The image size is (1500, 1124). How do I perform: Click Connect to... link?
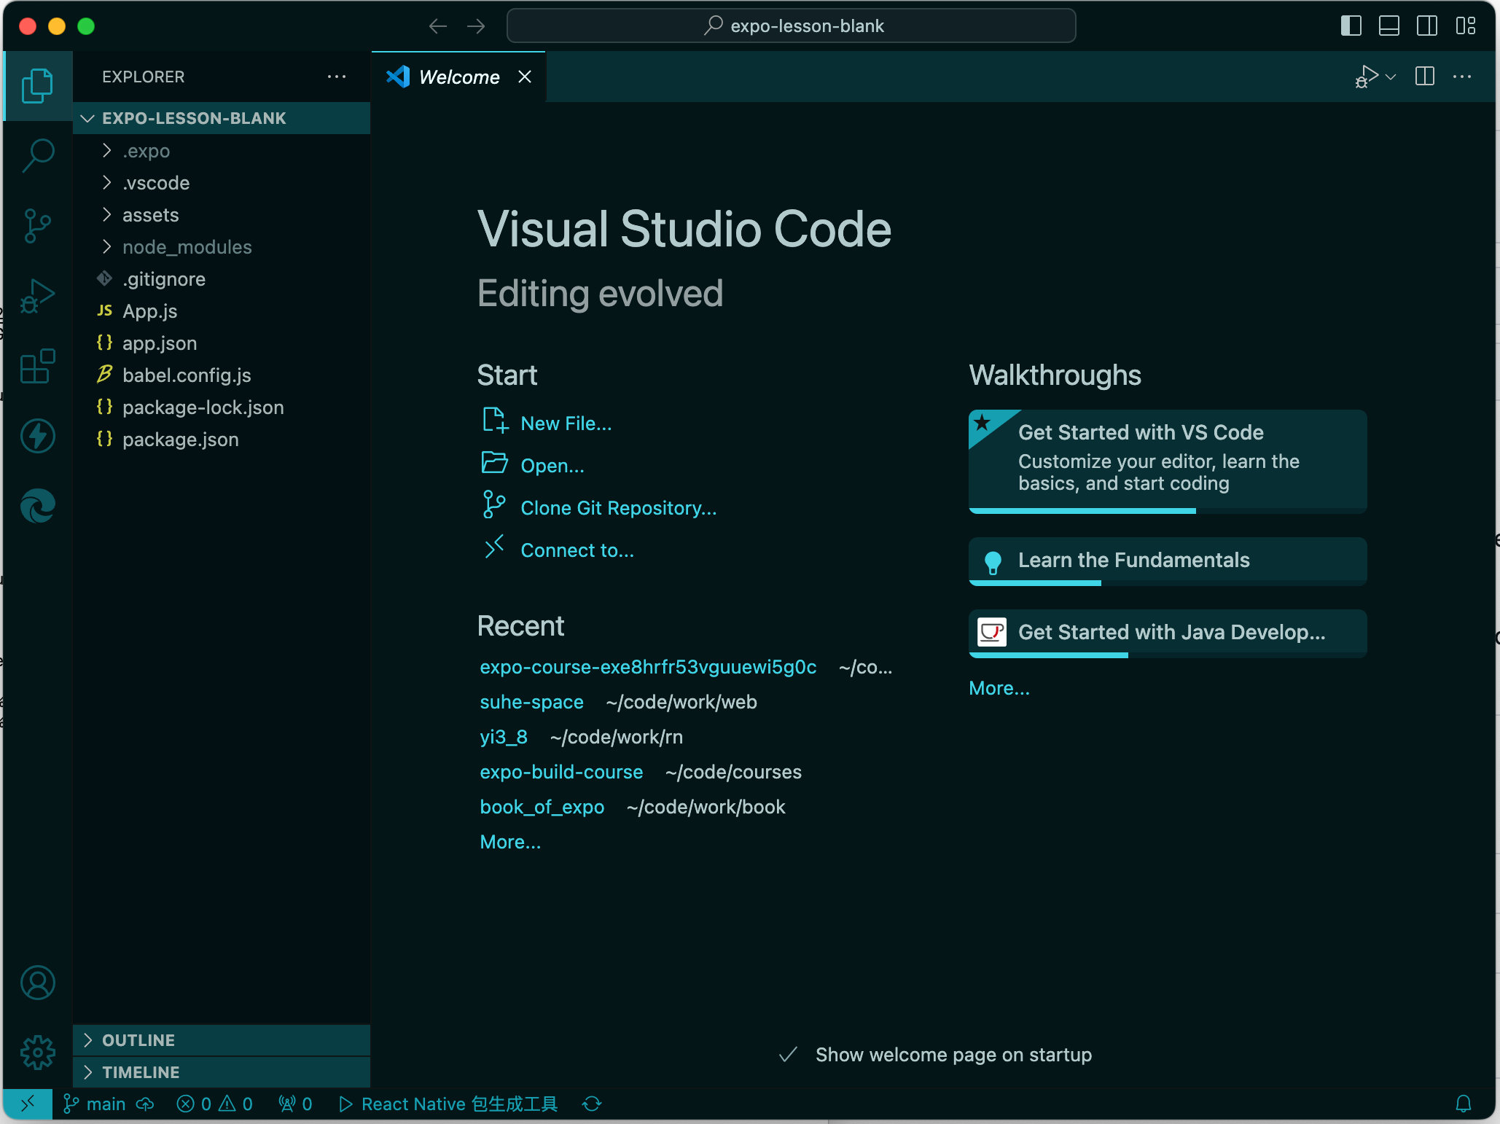pyautogui.click(x=558, y=550)
